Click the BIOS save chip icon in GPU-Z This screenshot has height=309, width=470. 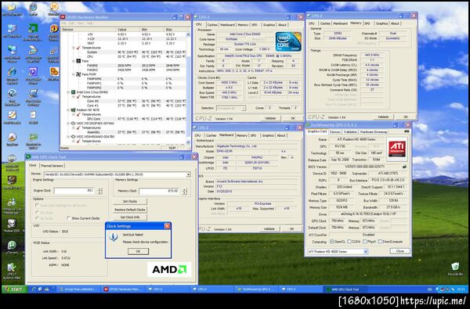click(405, 167)
